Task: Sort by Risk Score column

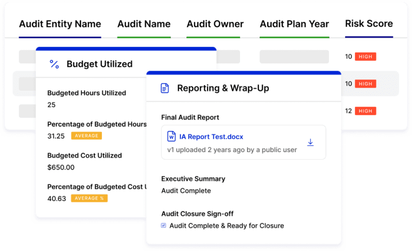Action: click(369, 24)
